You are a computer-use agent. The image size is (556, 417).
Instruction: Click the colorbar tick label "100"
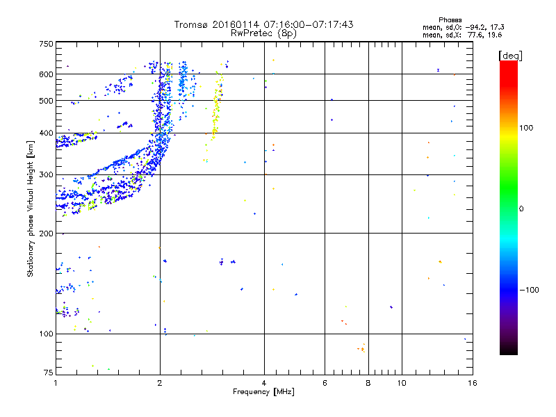526,128
